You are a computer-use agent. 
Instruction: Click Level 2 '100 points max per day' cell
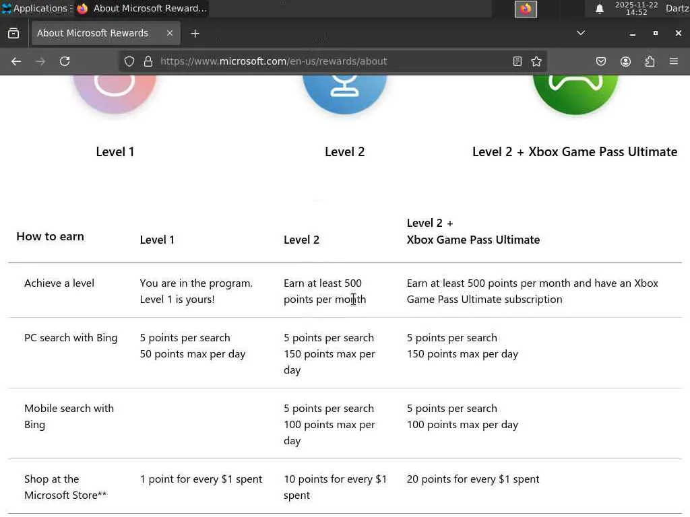329,433
